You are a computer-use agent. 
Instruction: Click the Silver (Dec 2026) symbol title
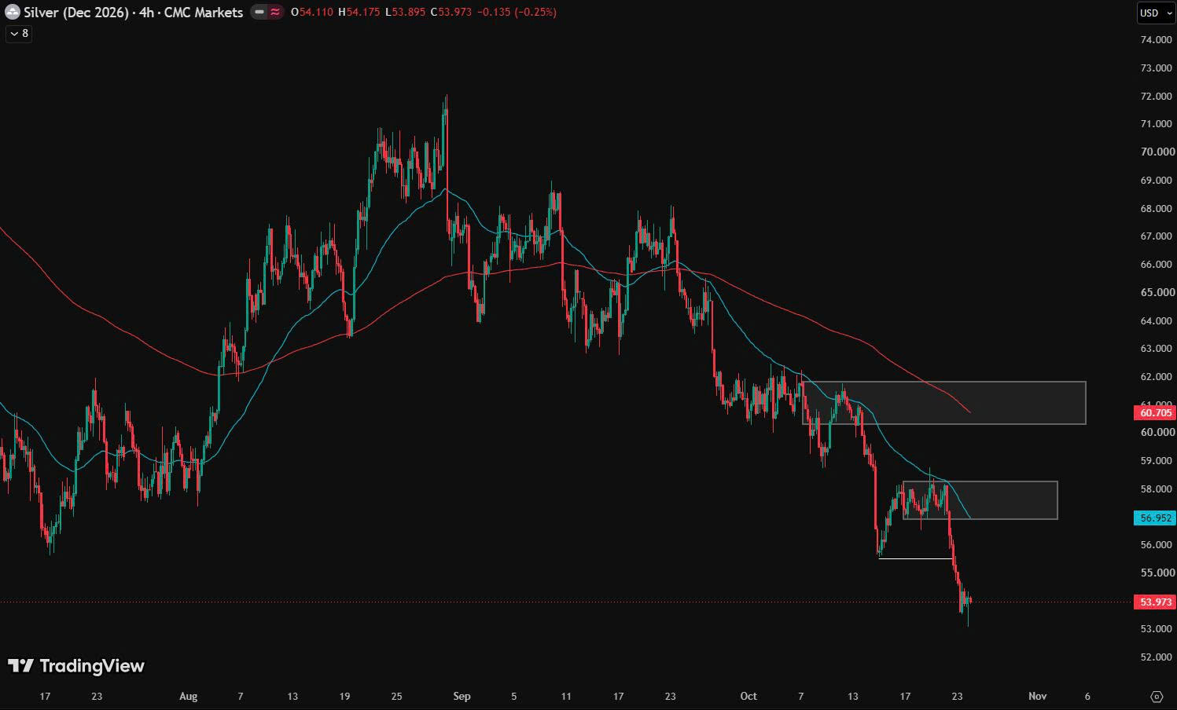point(76,12)
